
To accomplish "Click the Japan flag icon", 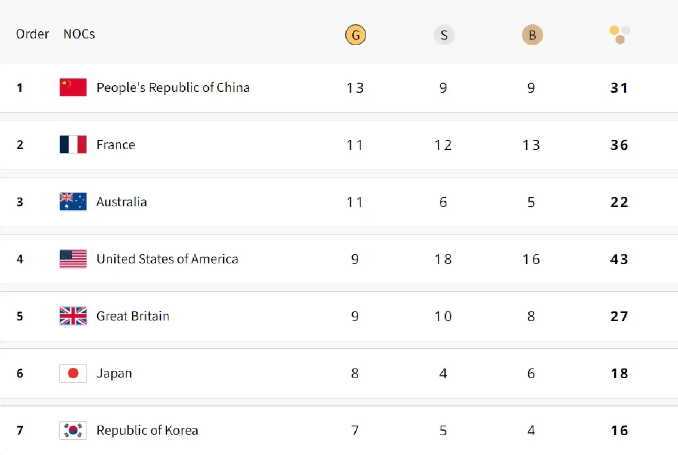I will [73, 373].
